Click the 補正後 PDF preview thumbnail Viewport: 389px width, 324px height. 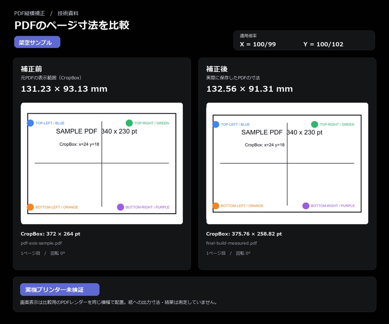pyautogui.click(x=287, y=163)
